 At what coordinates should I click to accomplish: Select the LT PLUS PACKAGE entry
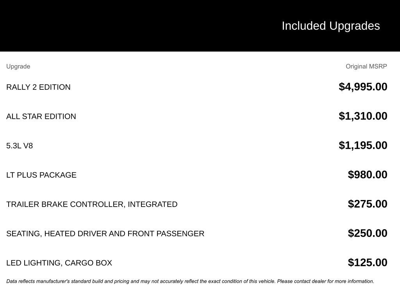[41, 175]
